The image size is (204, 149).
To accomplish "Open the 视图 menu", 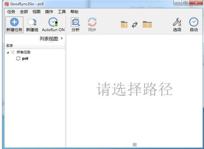I will (x=36, y=12).
